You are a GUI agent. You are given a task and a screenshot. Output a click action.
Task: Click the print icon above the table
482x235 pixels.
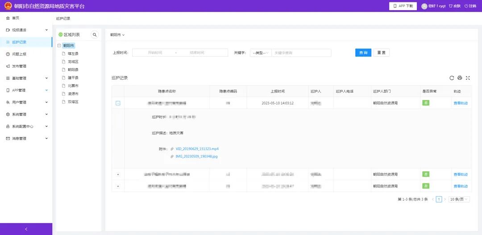460,78
